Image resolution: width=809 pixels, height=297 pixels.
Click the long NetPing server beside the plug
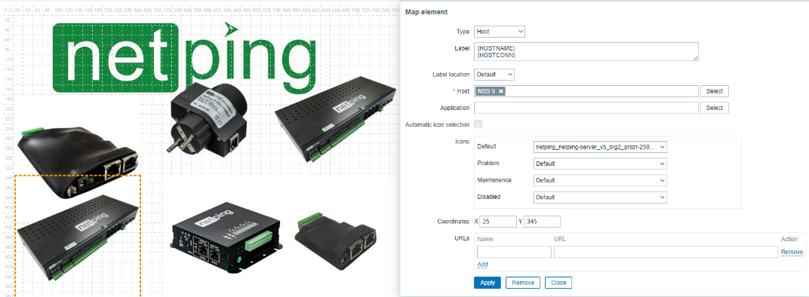tap(336, 120)
